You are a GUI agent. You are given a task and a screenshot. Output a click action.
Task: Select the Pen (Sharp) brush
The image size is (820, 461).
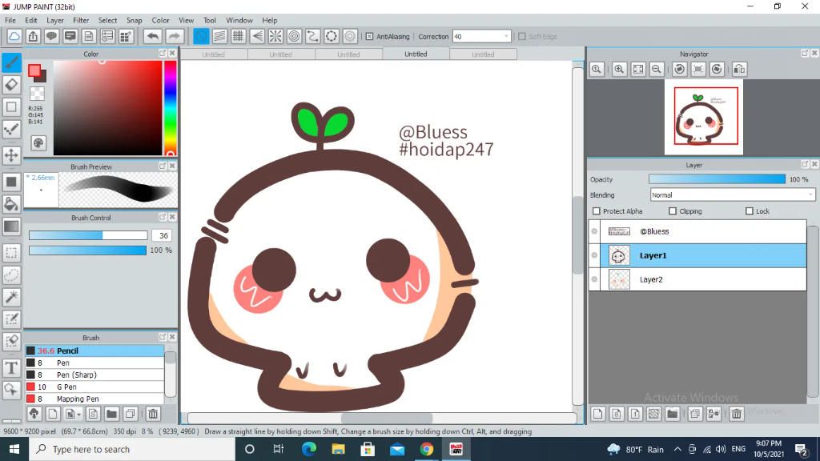click(94, 375)
